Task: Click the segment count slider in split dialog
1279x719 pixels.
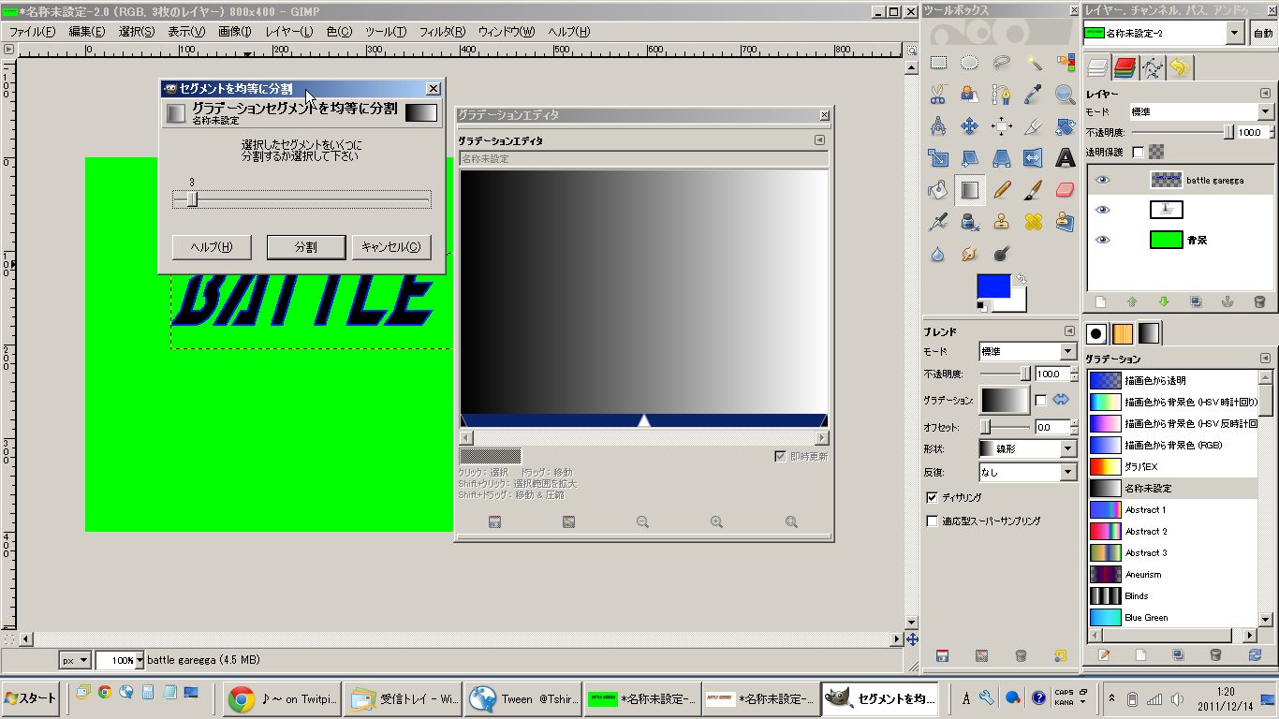Action: coord(301,199)
